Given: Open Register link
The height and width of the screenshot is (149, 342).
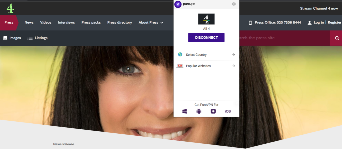Looking at the screenshot, I should coord(335,22).
